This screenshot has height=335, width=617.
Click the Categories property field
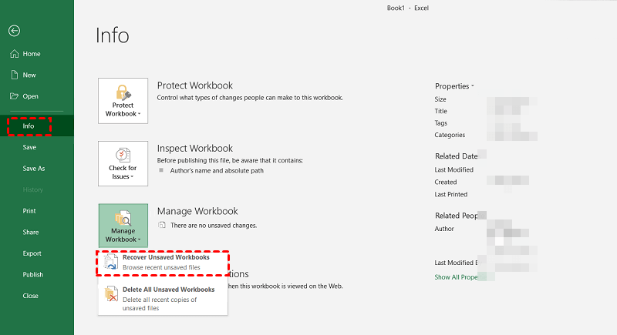(512, 135)
